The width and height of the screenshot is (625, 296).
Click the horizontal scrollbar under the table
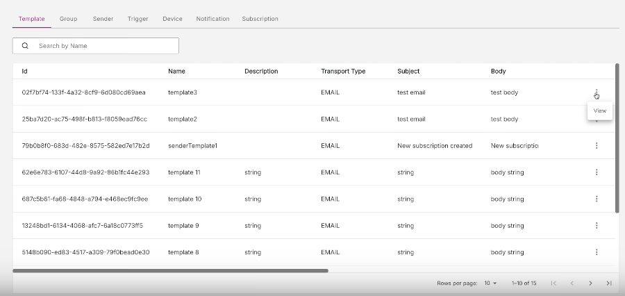pyautogui.click(x=170, y=270)
